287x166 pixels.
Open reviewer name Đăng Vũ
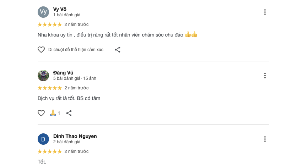[x=63, y=73]
